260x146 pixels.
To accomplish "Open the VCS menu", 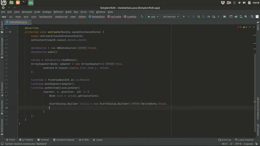I will click(91, 12).
